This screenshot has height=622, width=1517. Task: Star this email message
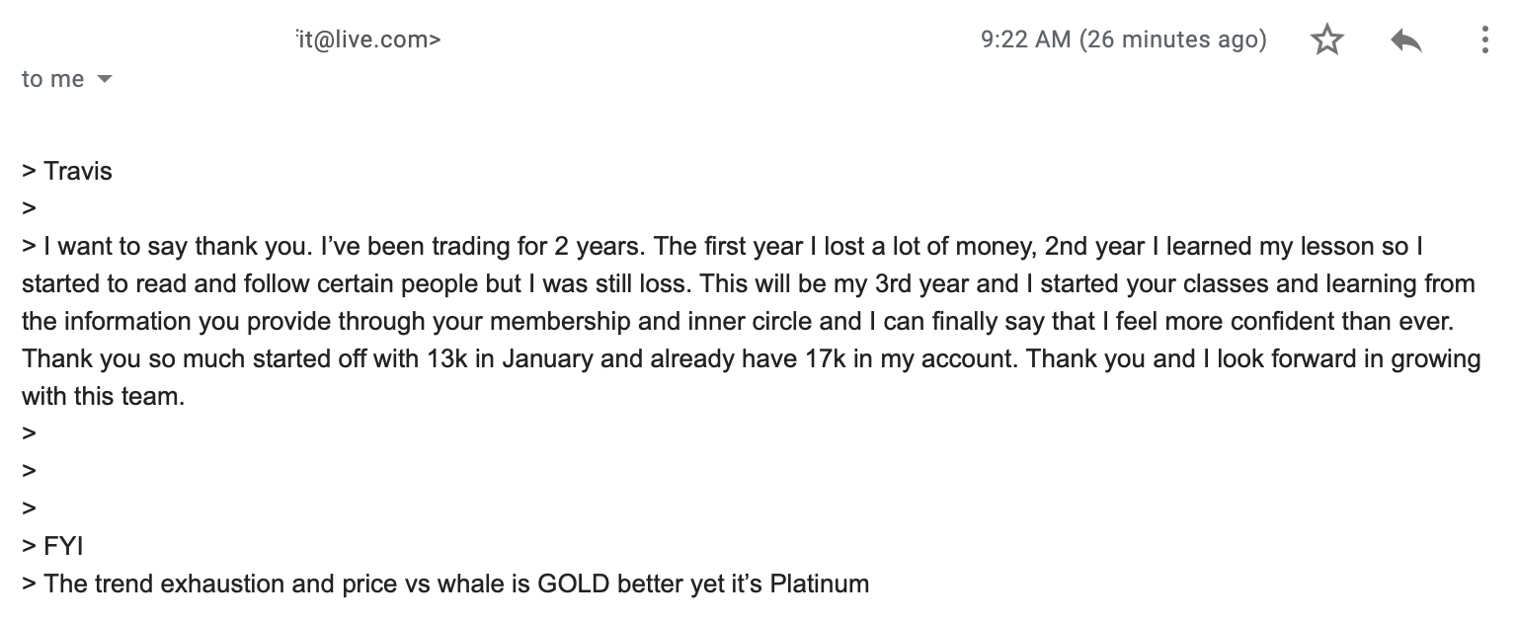click(x=1326, y=40)
